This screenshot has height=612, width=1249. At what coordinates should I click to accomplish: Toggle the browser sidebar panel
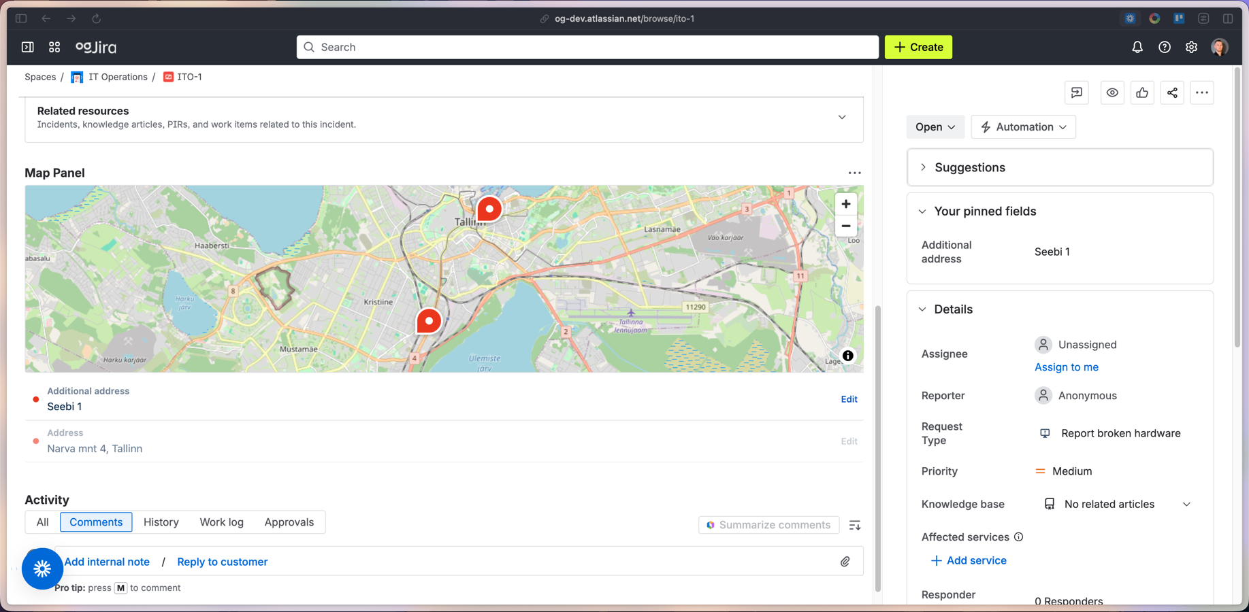pos(20,18)
